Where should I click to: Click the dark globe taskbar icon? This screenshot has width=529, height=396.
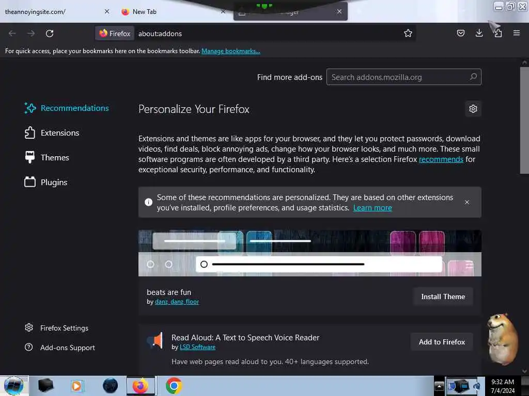[110, 386]
